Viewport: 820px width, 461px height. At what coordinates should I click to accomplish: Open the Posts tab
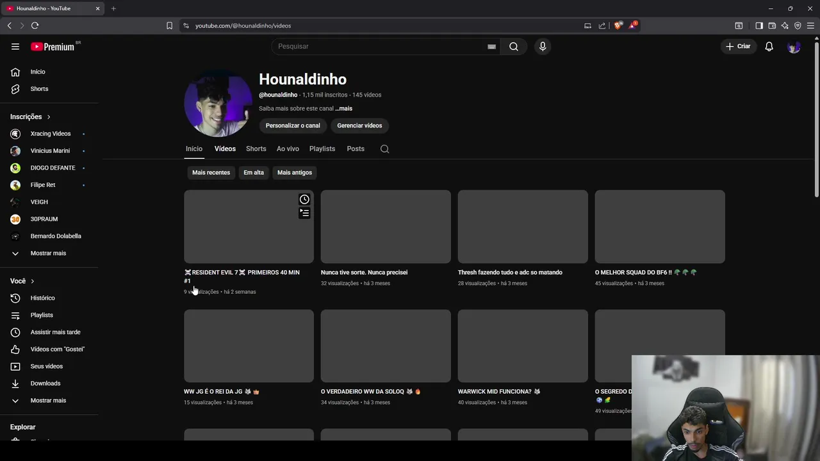pyautogui.click(x=356, y=149)
